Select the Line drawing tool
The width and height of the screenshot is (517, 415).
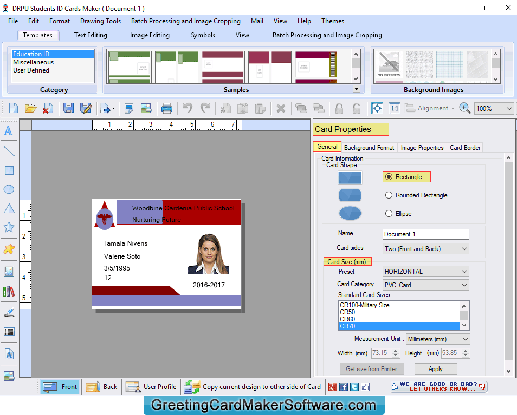click(x=9, y=151)
